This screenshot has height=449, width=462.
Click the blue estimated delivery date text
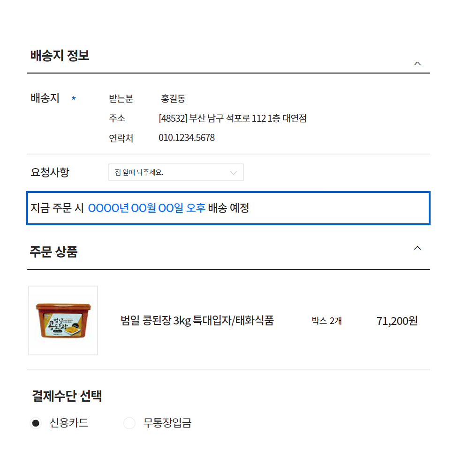pos(146,208)
